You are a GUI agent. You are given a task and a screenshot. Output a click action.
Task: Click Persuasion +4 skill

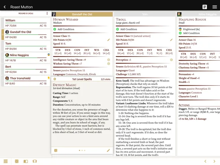187,74
